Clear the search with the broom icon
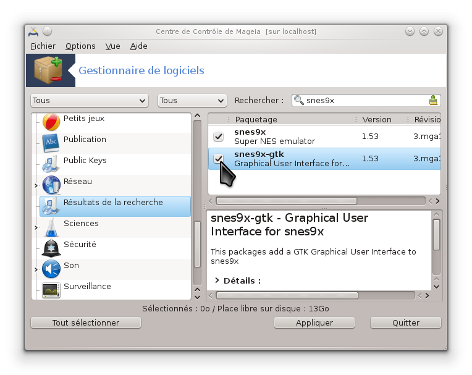 pyautogui.click(x=433, y=100)
